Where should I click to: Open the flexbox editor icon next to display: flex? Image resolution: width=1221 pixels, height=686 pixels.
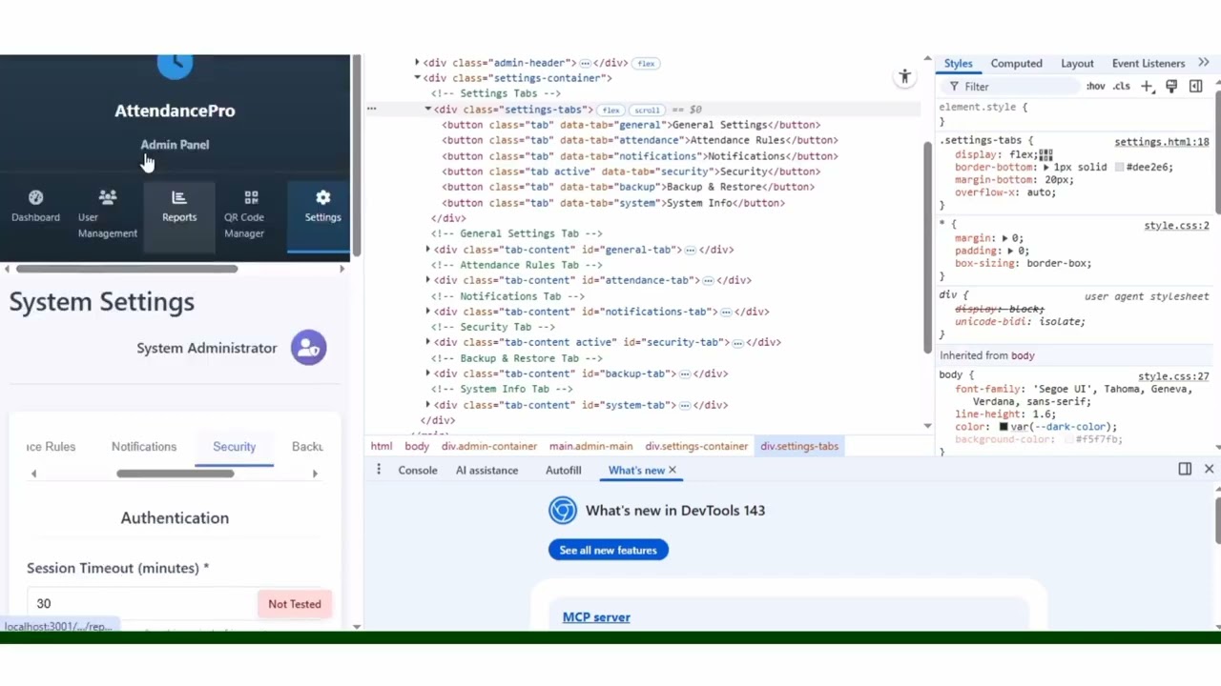1045,154
